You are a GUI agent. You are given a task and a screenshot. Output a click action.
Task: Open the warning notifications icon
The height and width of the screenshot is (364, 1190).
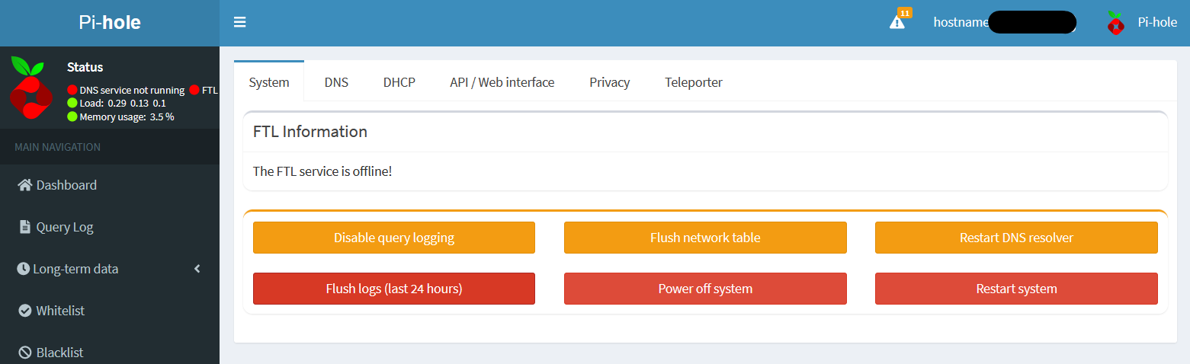897,22
